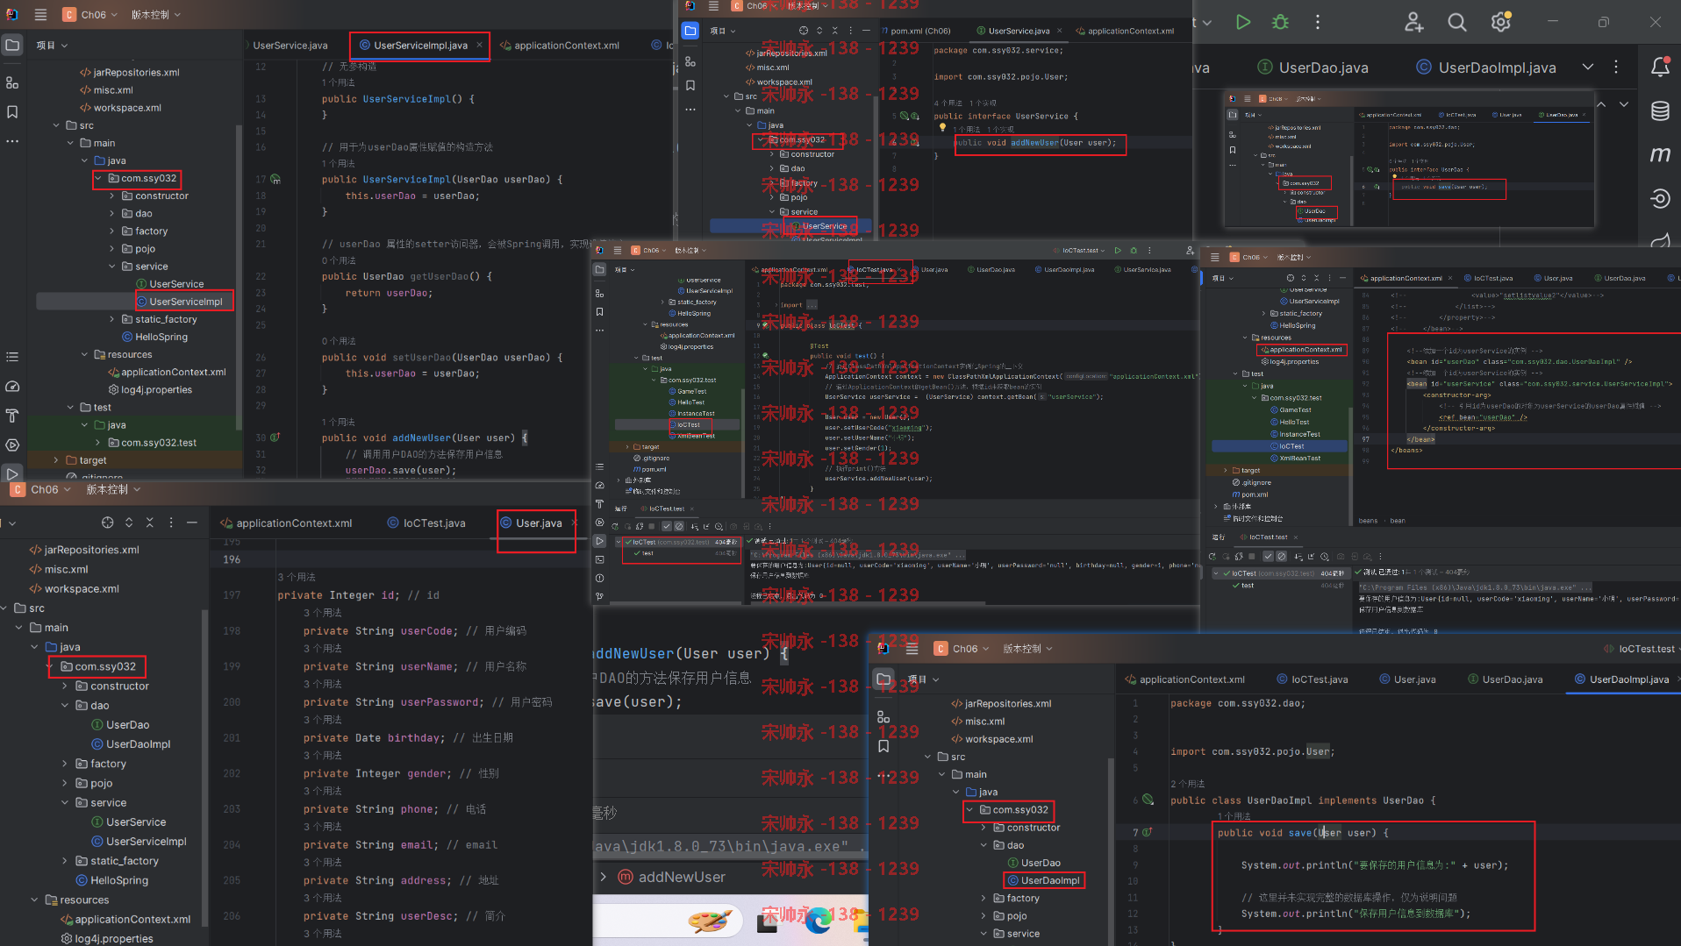
Task: Expand target folder in UserServiceImpl.java window tree
Action: coord(56,460)
